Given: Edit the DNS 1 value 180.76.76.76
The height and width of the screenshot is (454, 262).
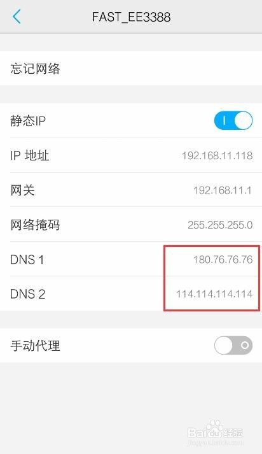Looking at the screenshot, I should pyautogui.click(x=223, y=259).
